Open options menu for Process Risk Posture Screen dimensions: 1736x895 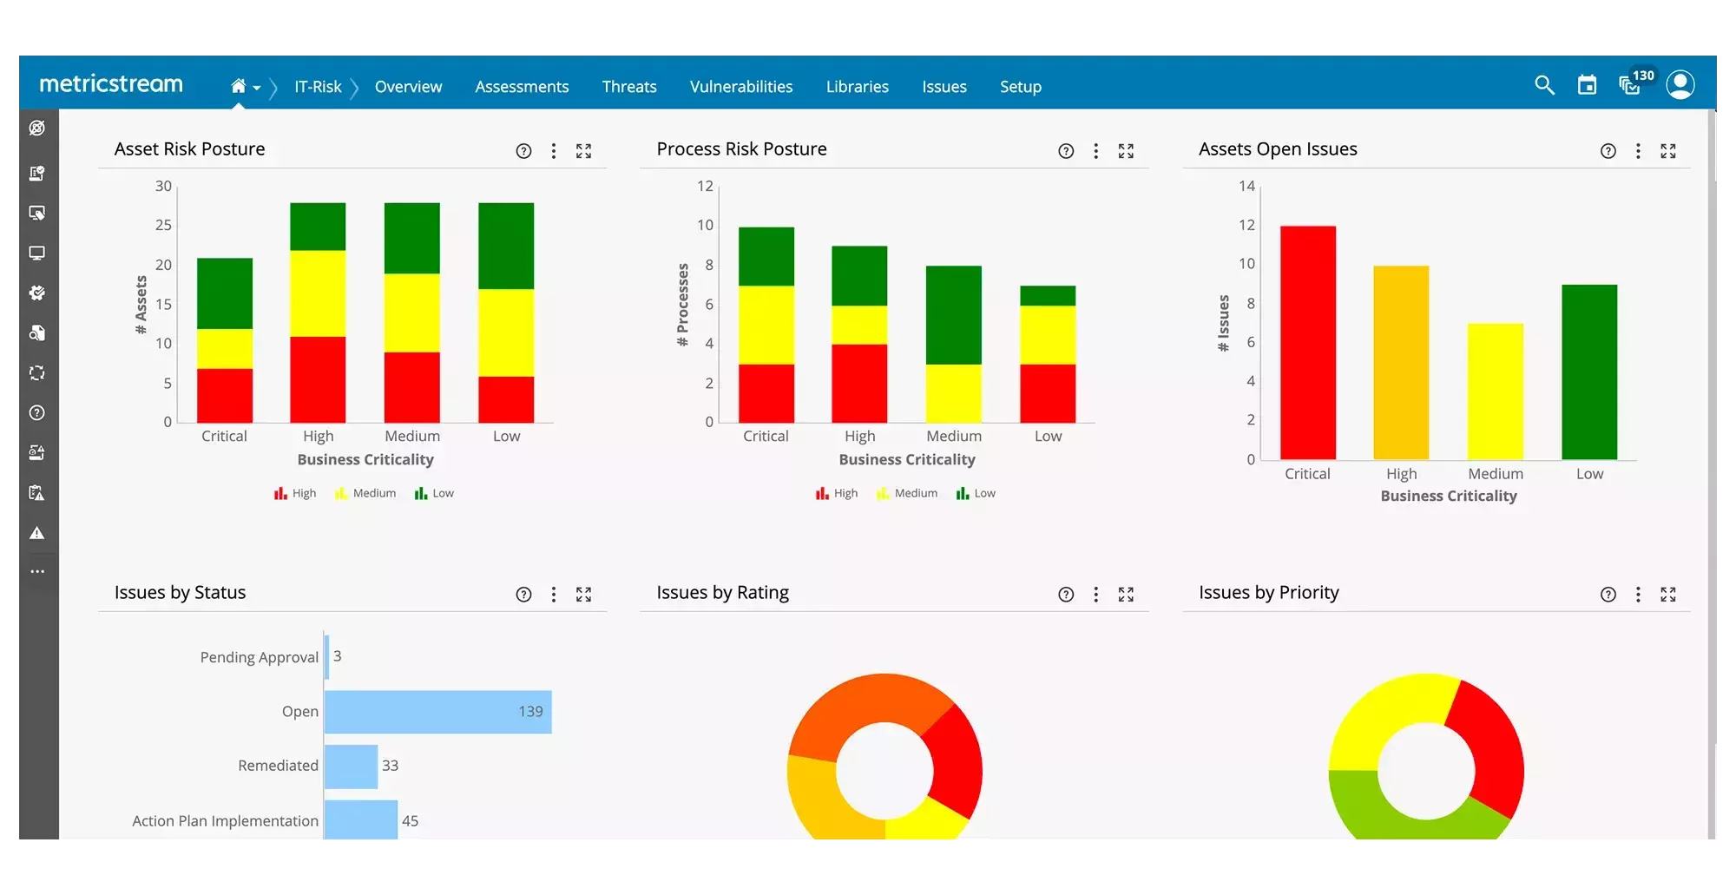[x=1096, y=151]
